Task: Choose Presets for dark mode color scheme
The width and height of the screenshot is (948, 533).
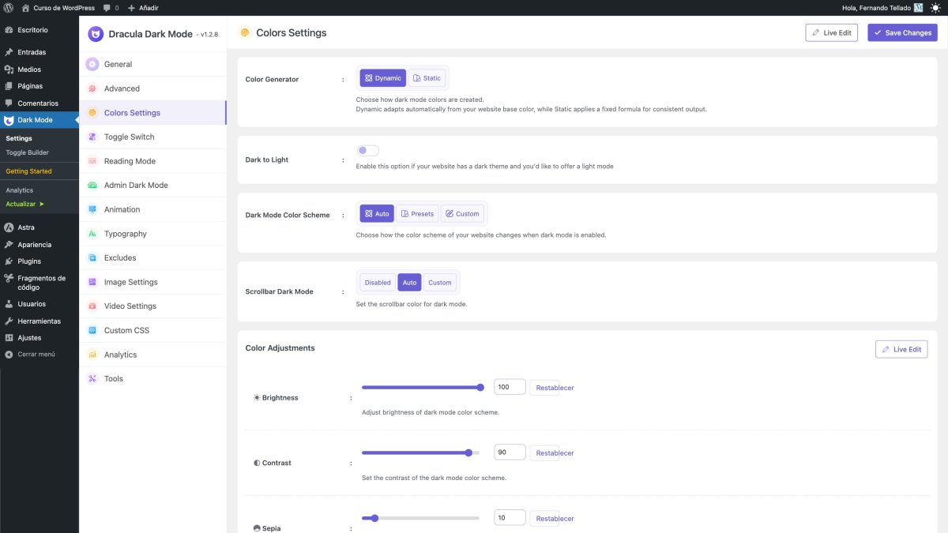Action: [x=416, y=214]
